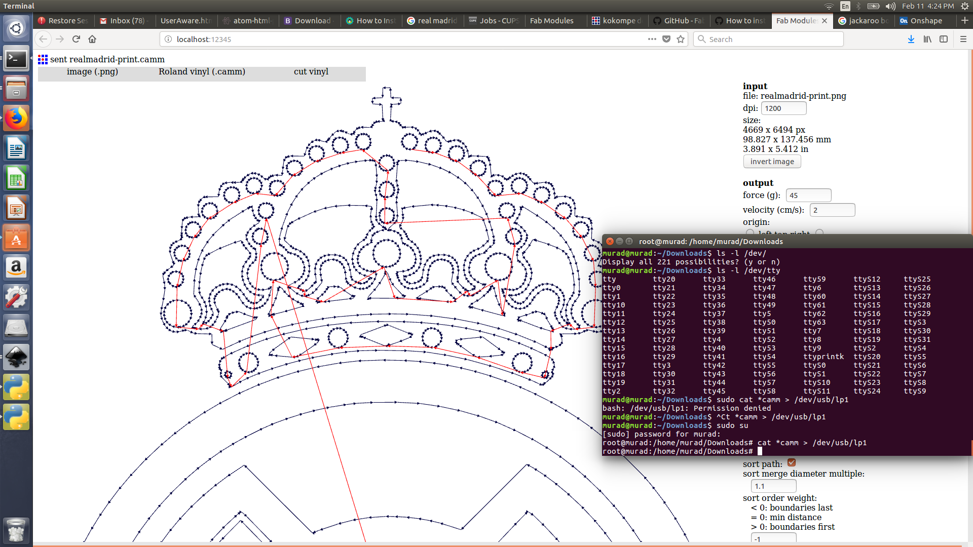Open the clock showing Feb 11 4:24 PM
Screen dimensions: 973x547
pos(927,6)
